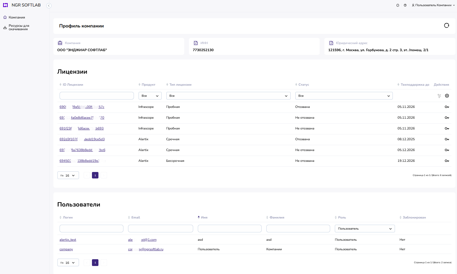This screenshot has width=457, height=274.
Task: Open the Тип лицензии filter dropdown
Action: click(228, 96)
